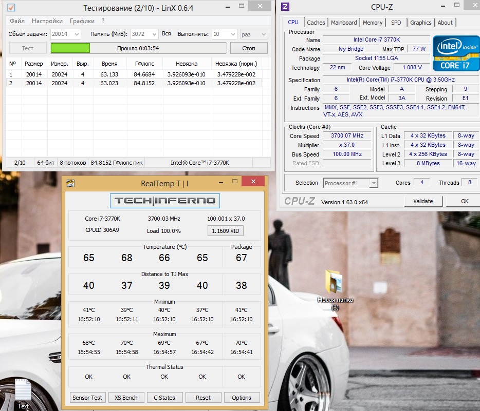Expand the Объём задачи dropdown

(x=76, y=34)
